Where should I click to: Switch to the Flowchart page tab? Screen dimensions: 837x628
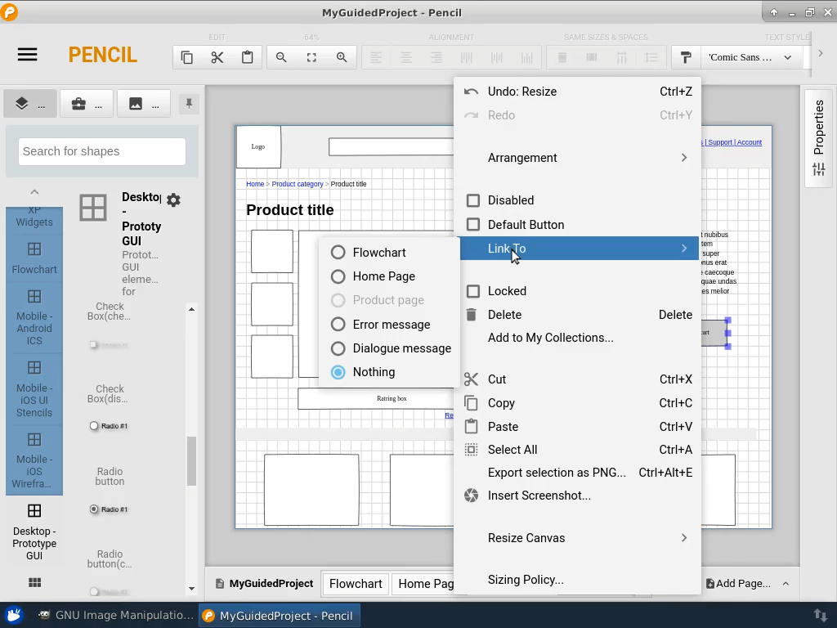(x=356, y=584)
